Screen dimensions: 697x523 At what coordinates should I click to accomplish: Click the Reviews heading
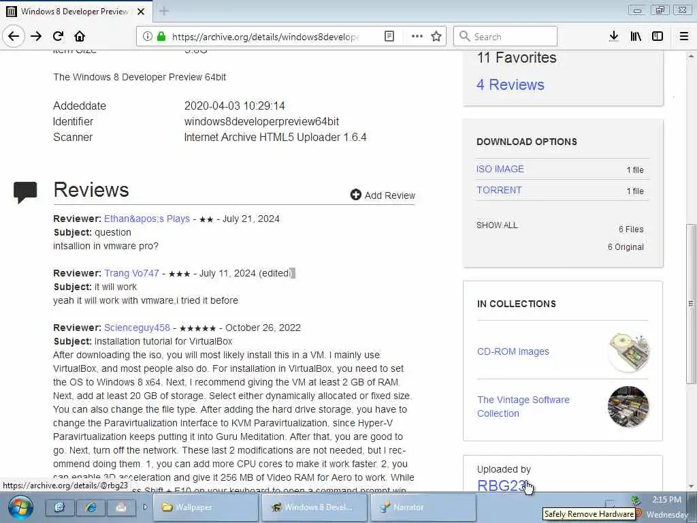point(91,190)
